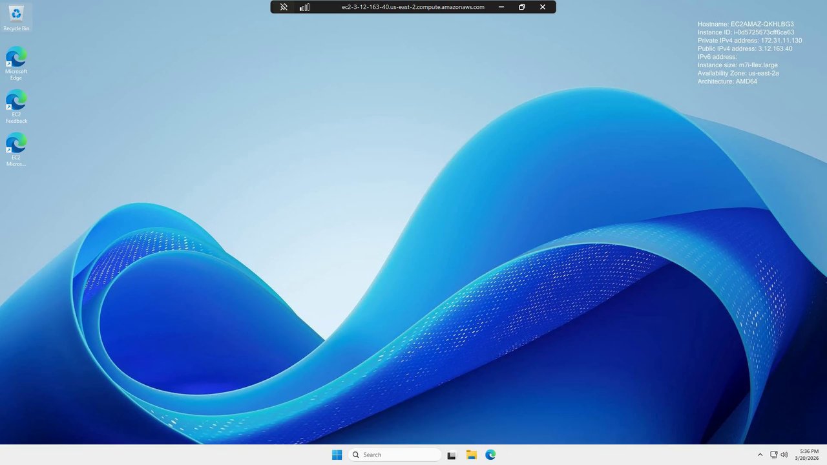Select the EC2 Microsoft desktop shortcut
Viewport: 827px width, 465px height.
16,150
